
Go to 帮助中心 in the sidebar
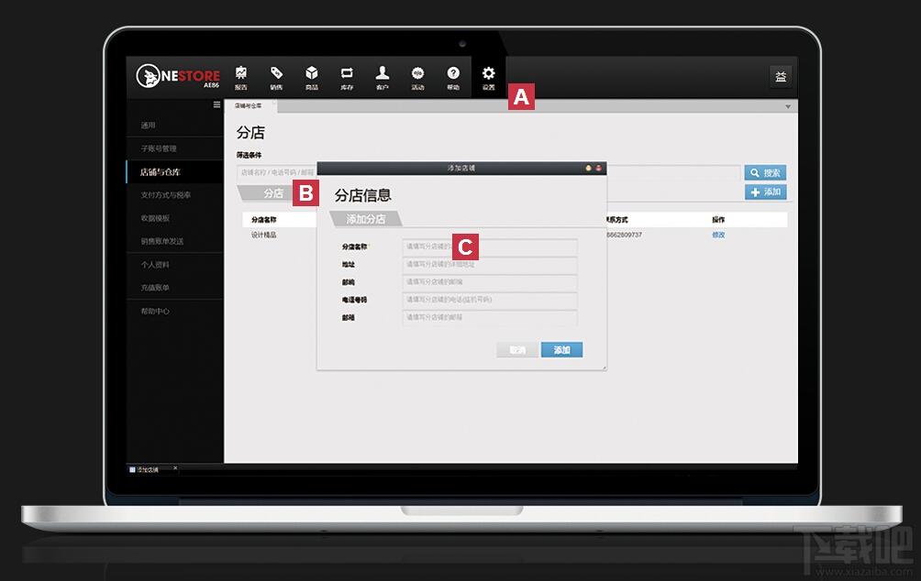coord(154,312)
